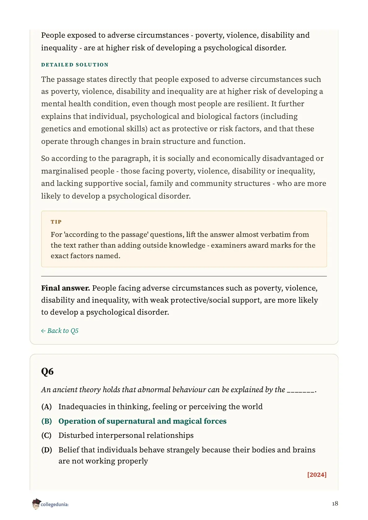Select option (C) Disturbed interpersonal relationships
The width and height of the screenshot is (368, 520).
pos(118,435)
